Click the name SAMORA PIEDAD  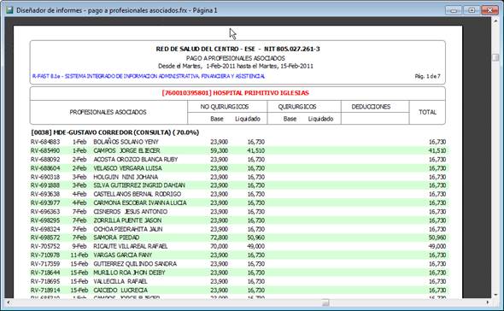pos(116,238)
